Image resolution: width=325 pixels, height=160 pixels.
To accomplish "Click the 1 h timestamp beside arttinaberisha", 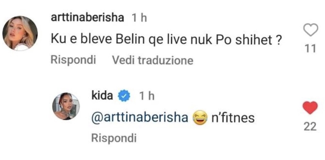I will [139, 19].
